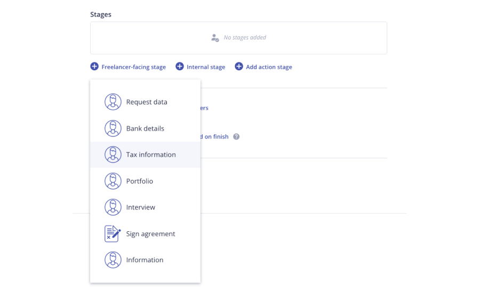
Task: Click the person icon next to Request data
Action: (113, 102)
